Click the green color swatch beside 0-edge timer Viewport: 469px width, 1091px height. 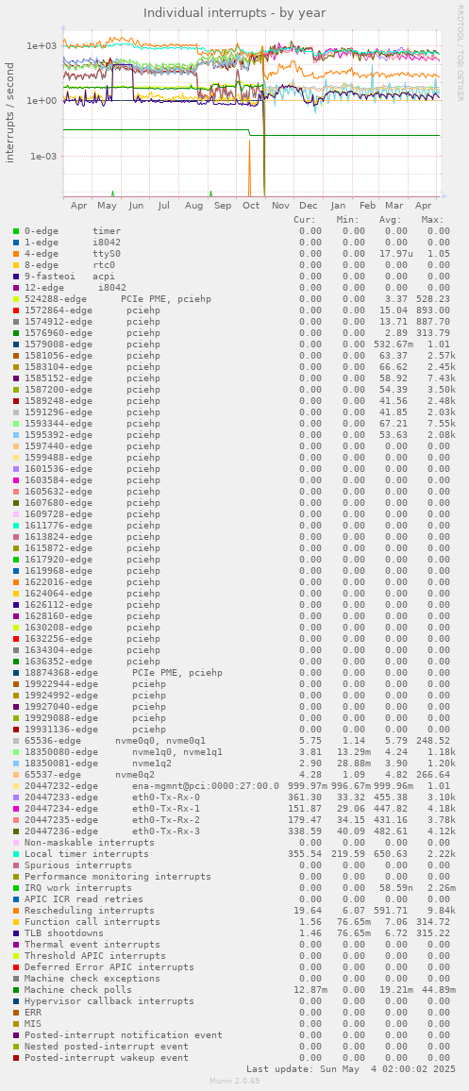(x=16, y=231)
